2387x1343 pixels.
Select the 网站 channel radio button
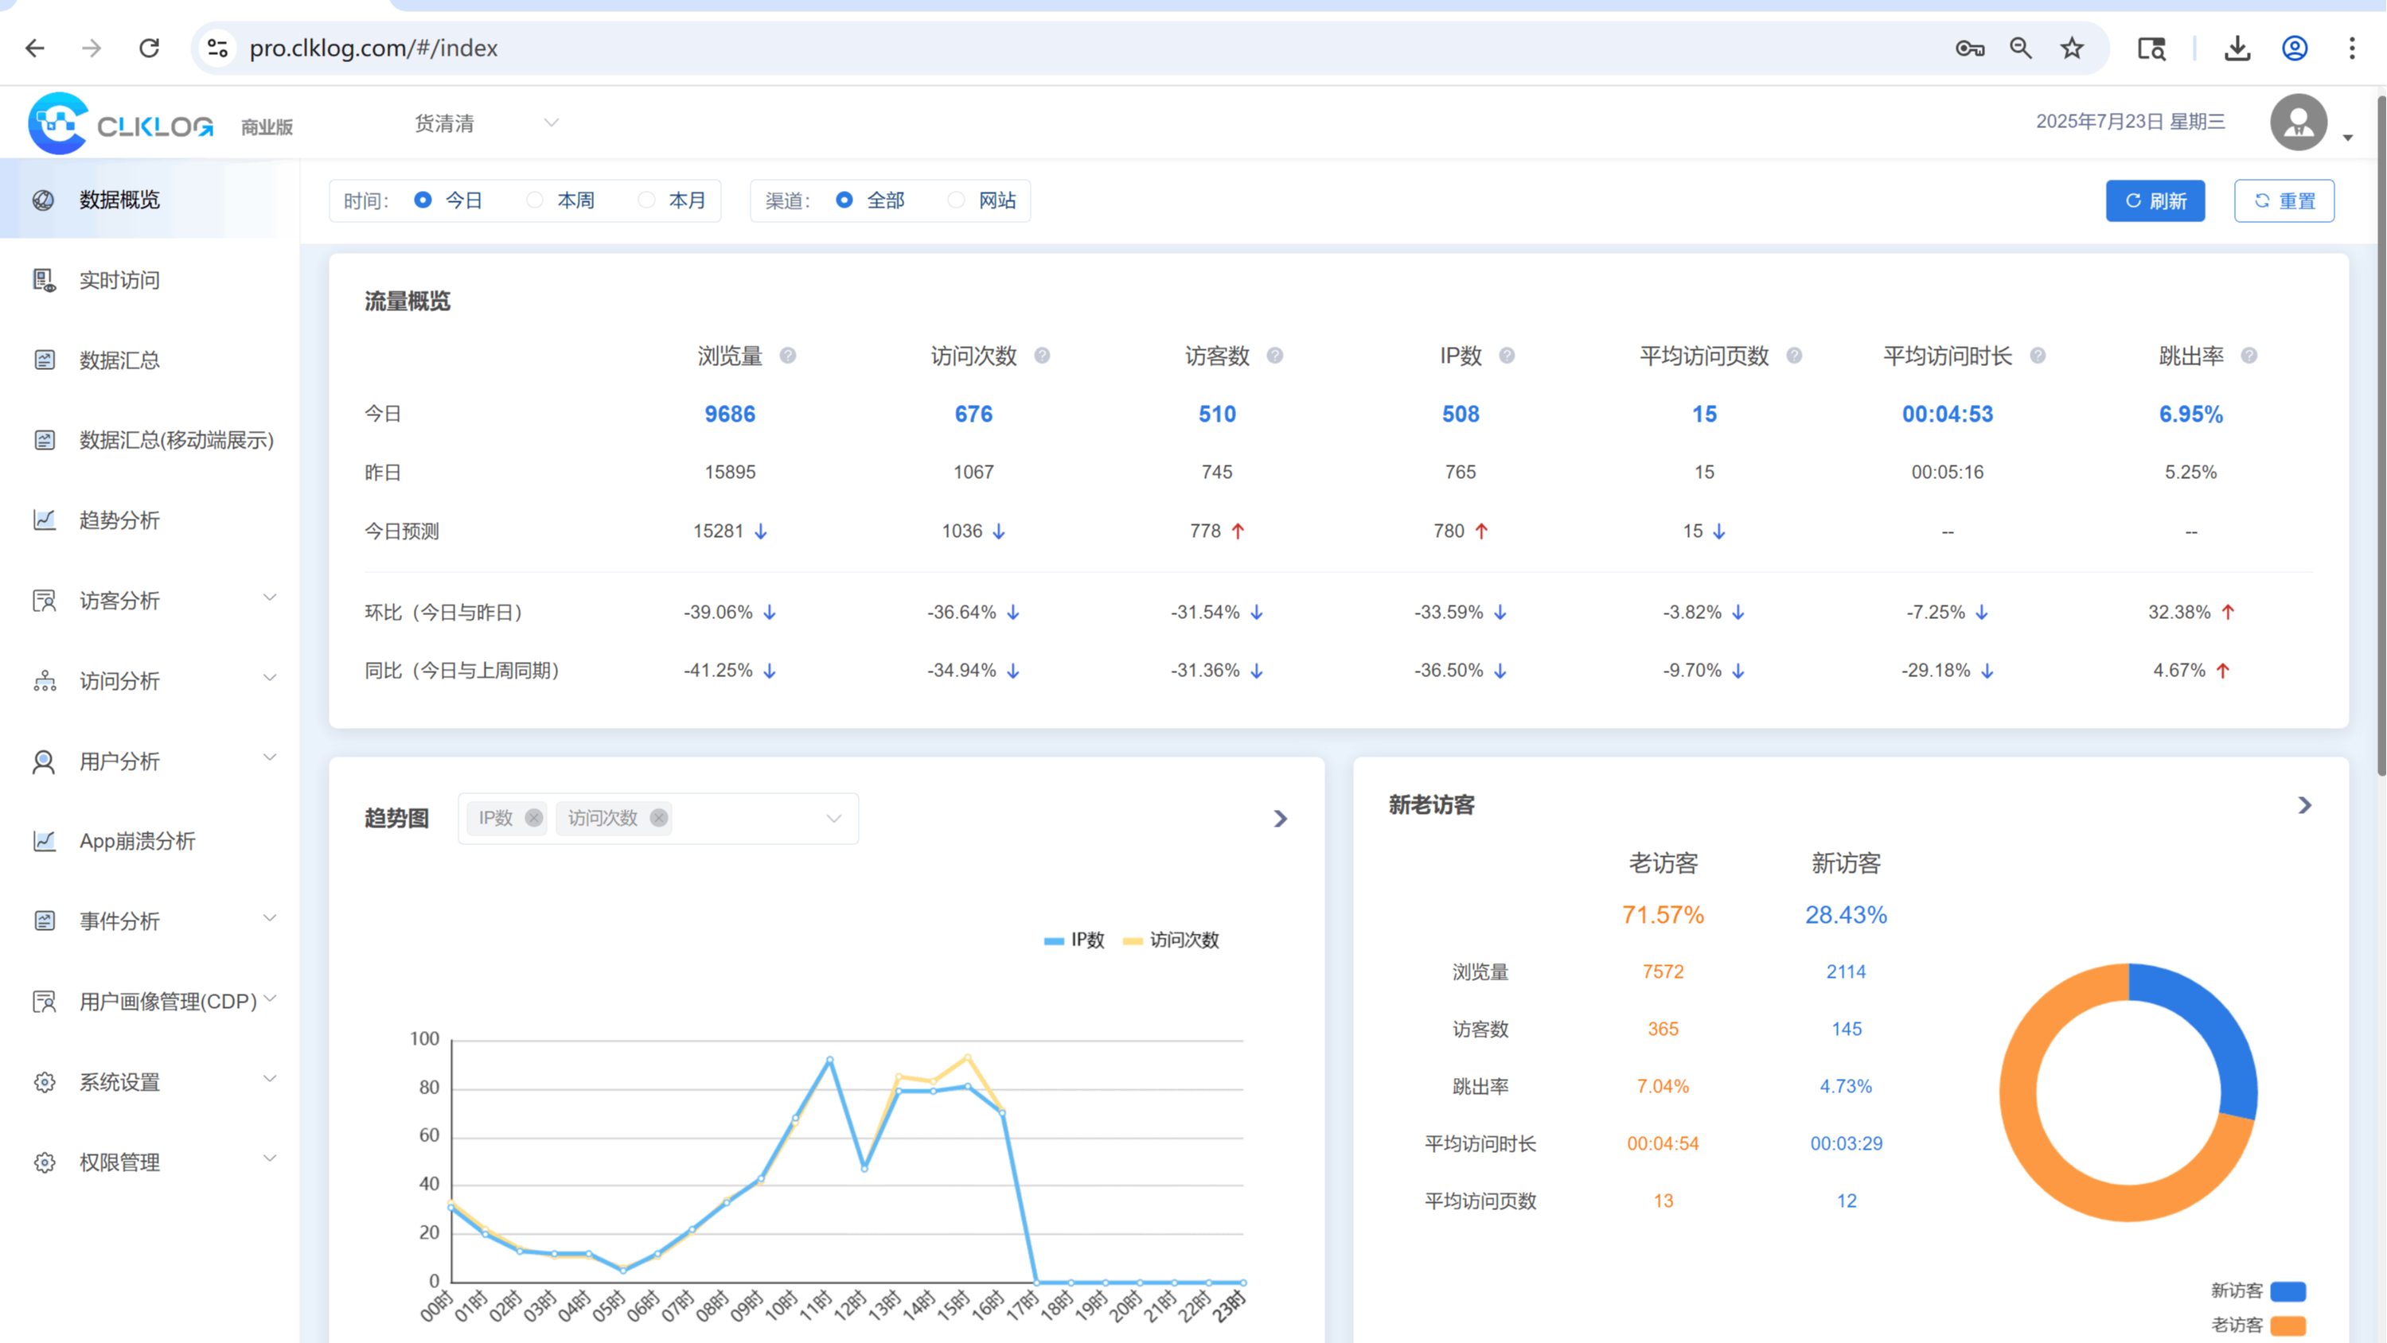(x=956, y=200)
